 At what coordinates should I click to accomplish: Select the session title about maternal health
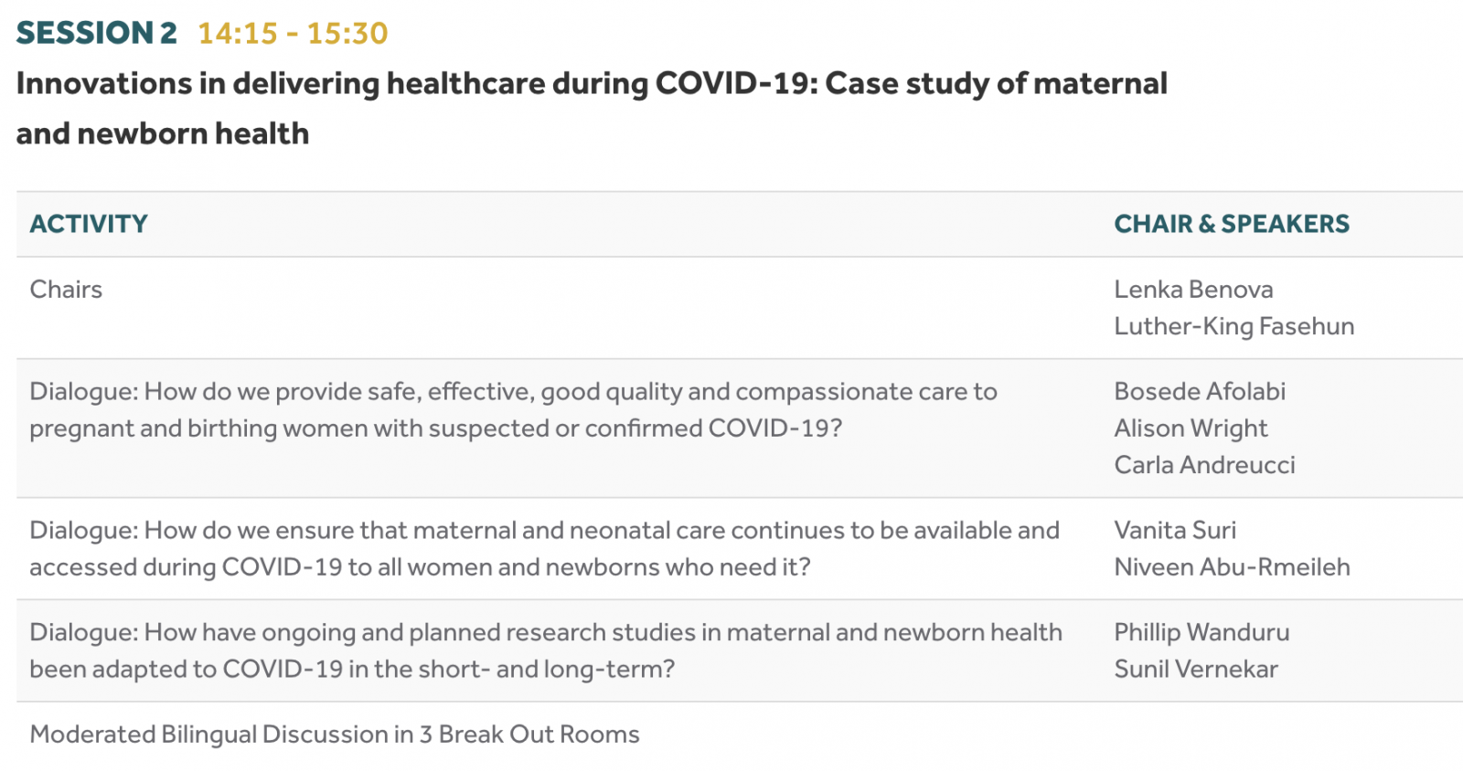coord(592,84)
